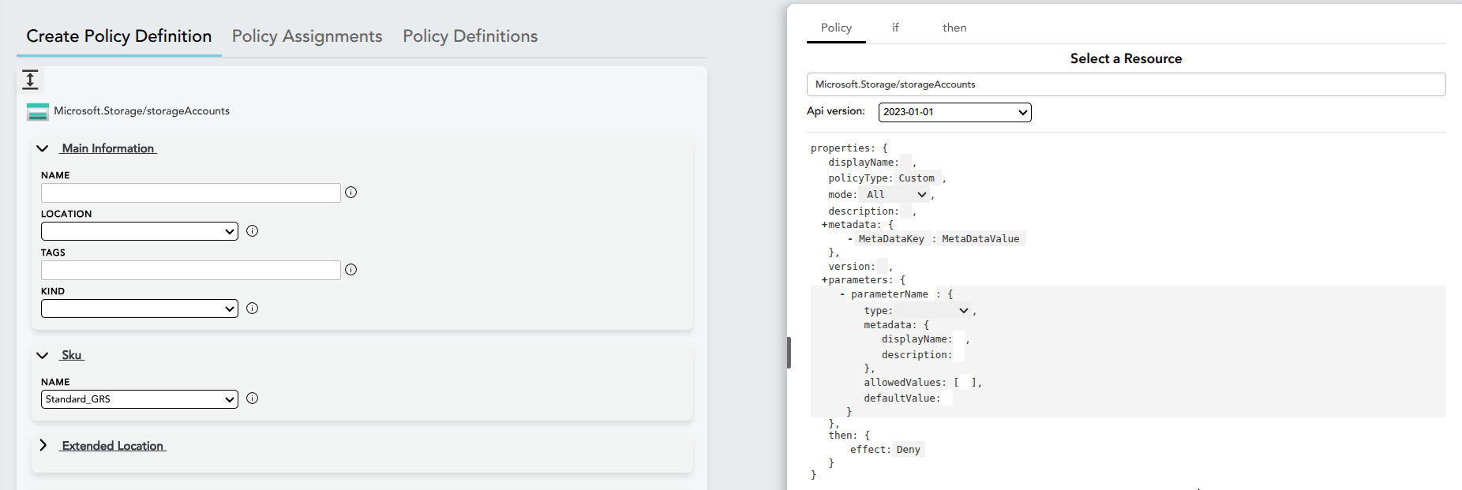Click the main NAME input field
Screen dimensions: 1462x490
click(x=191, y=193)
